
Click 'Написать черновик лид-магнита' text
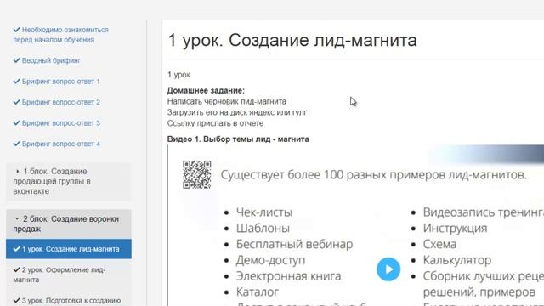[227, 101]
